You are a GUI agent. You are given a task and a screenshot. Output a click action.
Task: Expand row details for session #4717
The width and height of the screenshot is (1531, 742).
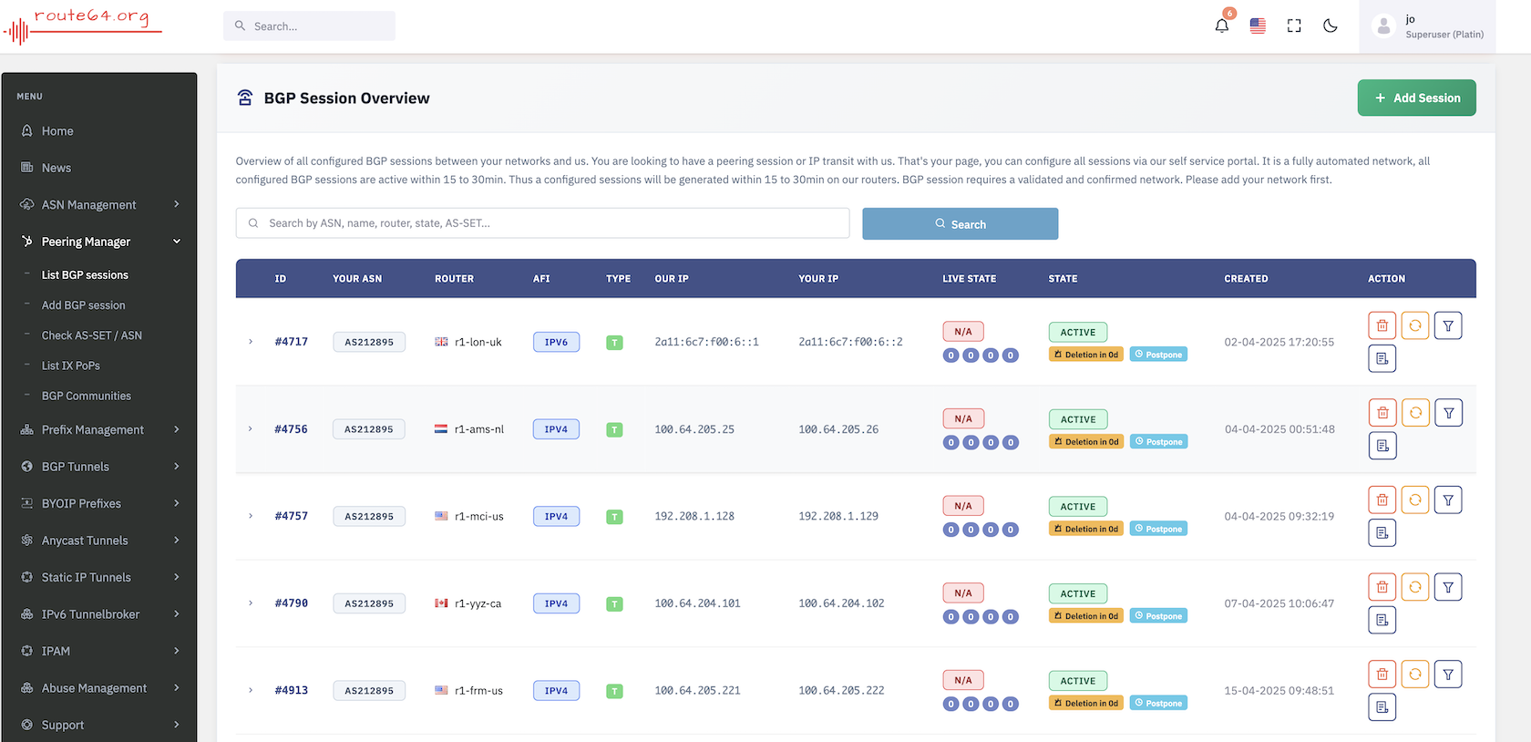(251, 342)
